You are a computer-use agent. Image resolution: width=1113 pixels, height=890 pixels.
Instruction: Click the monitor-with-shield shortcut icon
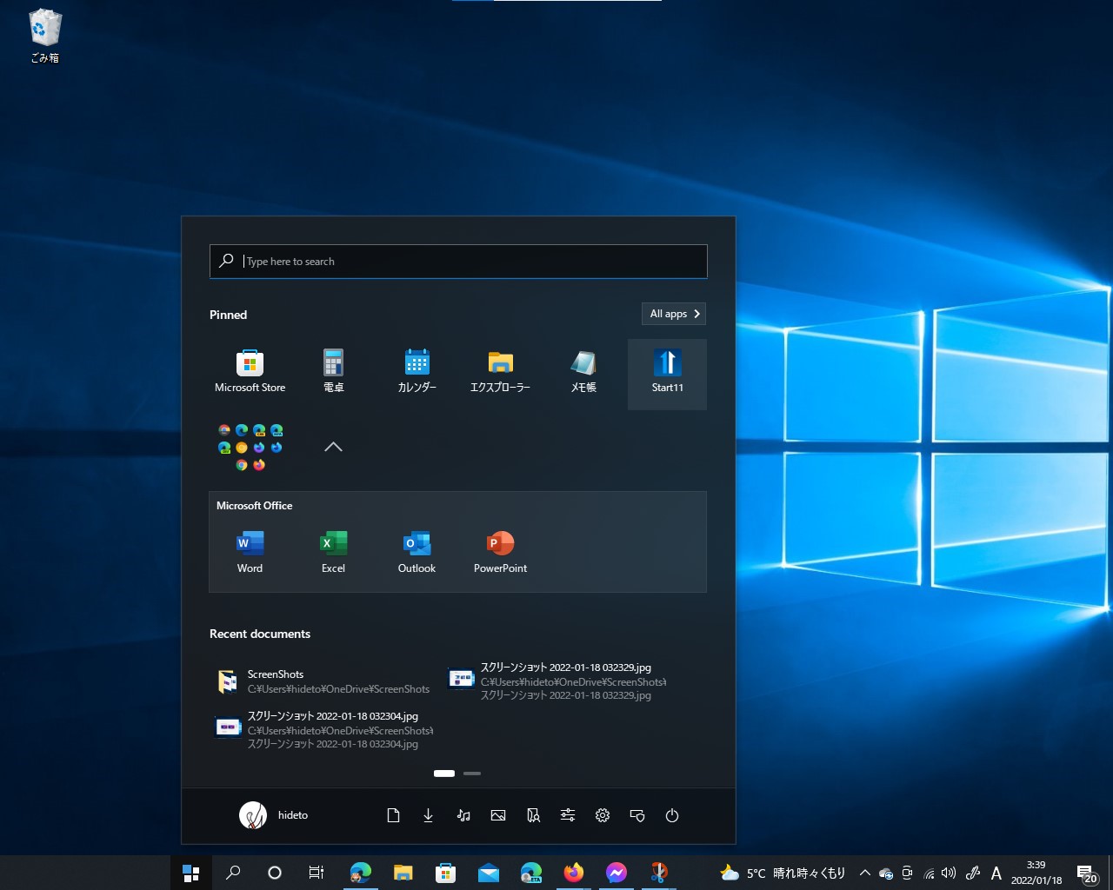(637, 815)
